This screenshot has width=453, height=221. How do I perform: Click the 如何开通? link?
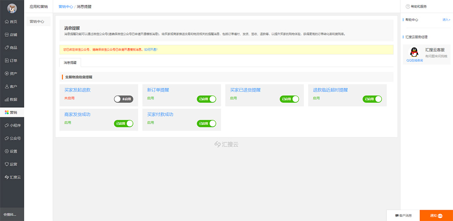point(150,50)
